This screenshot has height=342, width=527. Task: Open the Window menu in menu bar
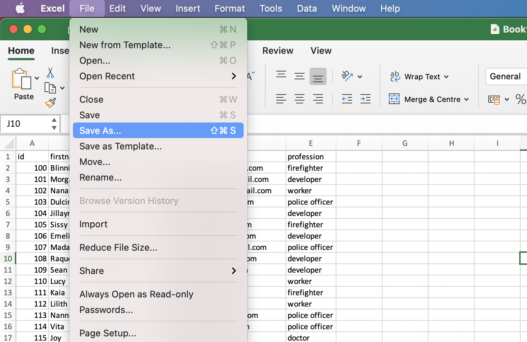(x=348, y=8)
